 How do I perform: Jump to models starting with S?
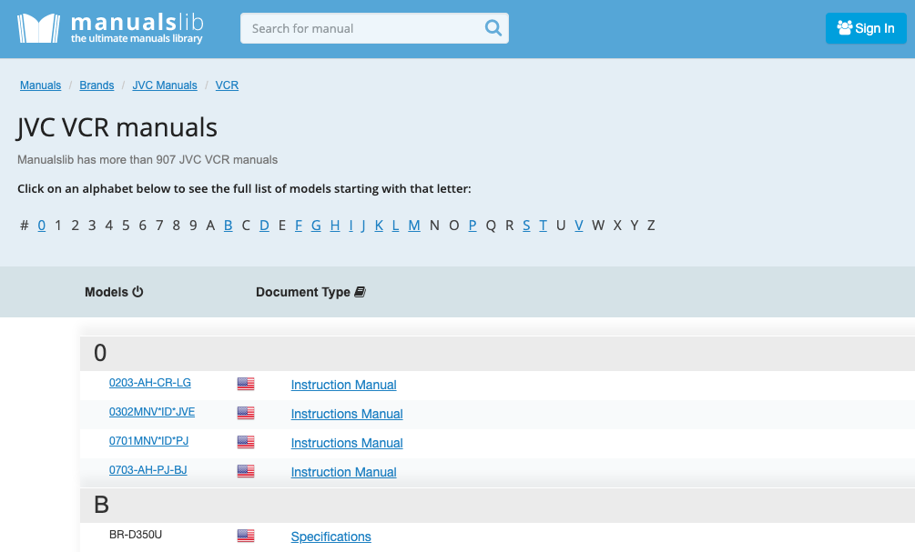tap(526, 225)
